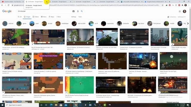
Task: Open the BUTCHER bloody 2D shooter image
Action: 142,85
